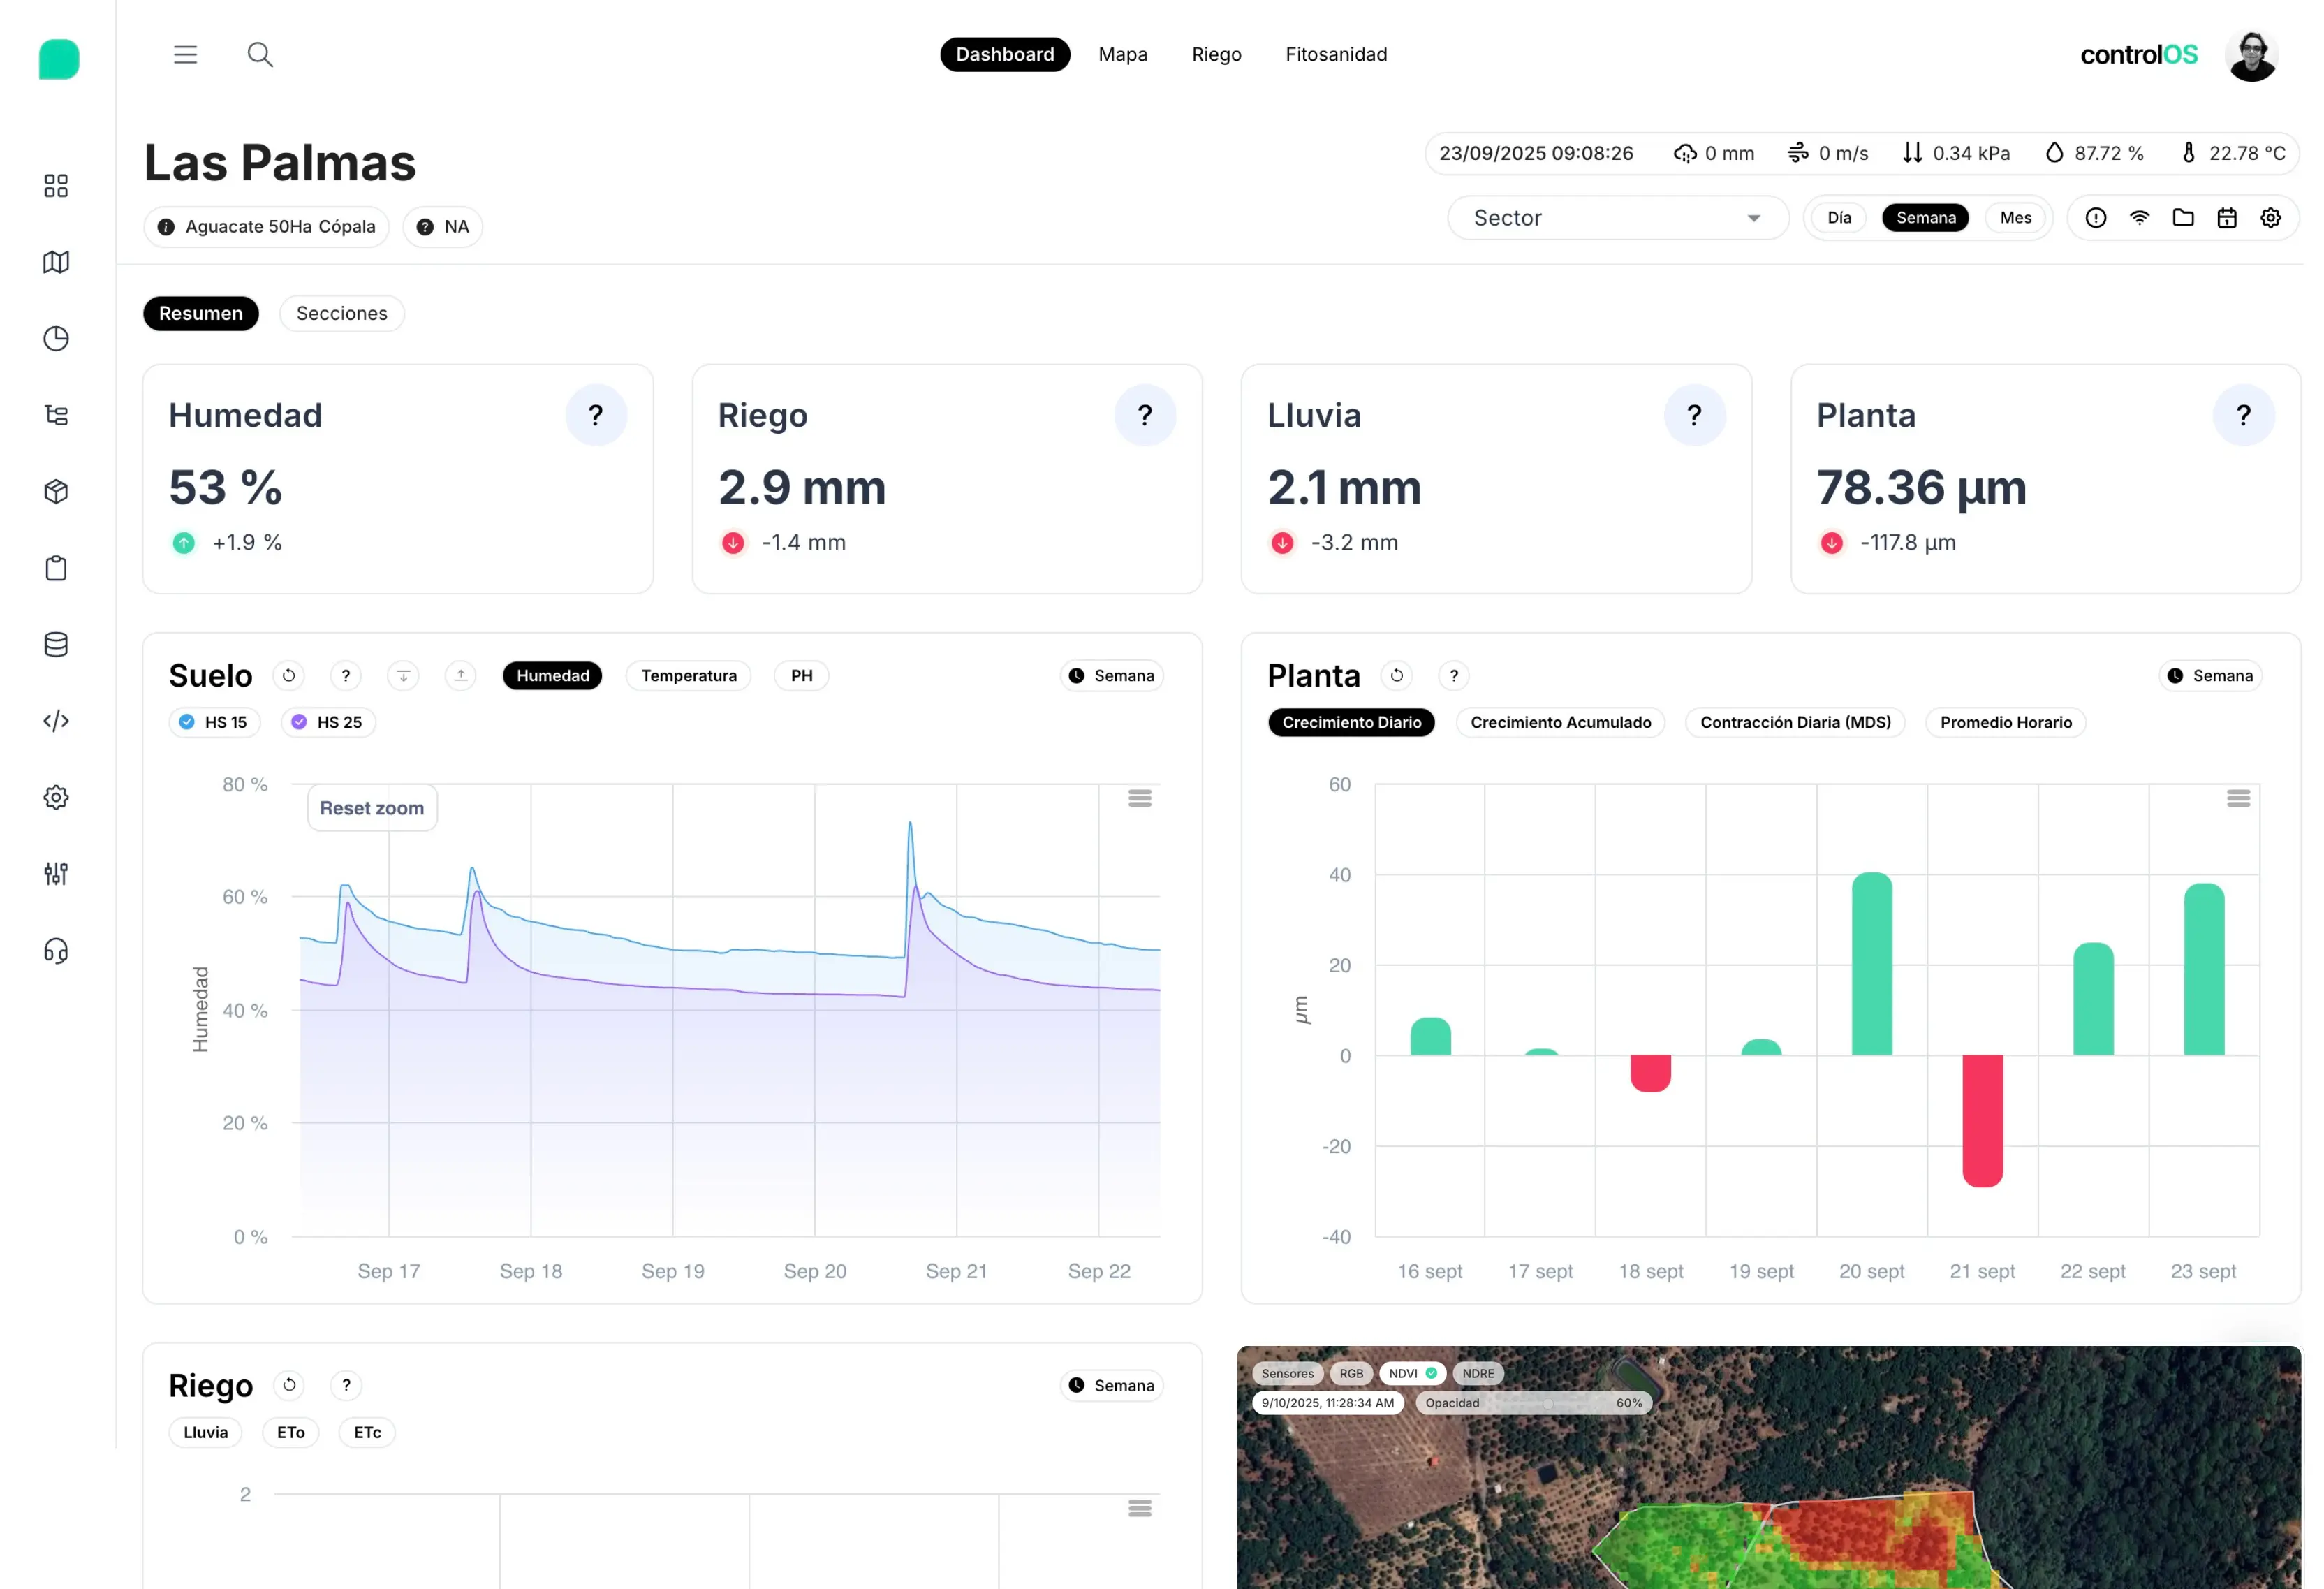
Task: Open Planta chart hamburger export menu
Action: point(2238,798)
